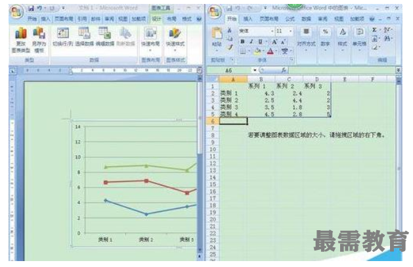Screen dimensions: 413x267
Task: Toggle underline formatting in Excel
Action: click(x=260, y=41)
